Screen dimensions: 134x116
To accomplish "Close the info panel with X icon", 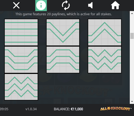I will pyautogui.click(x=16, y=6).
